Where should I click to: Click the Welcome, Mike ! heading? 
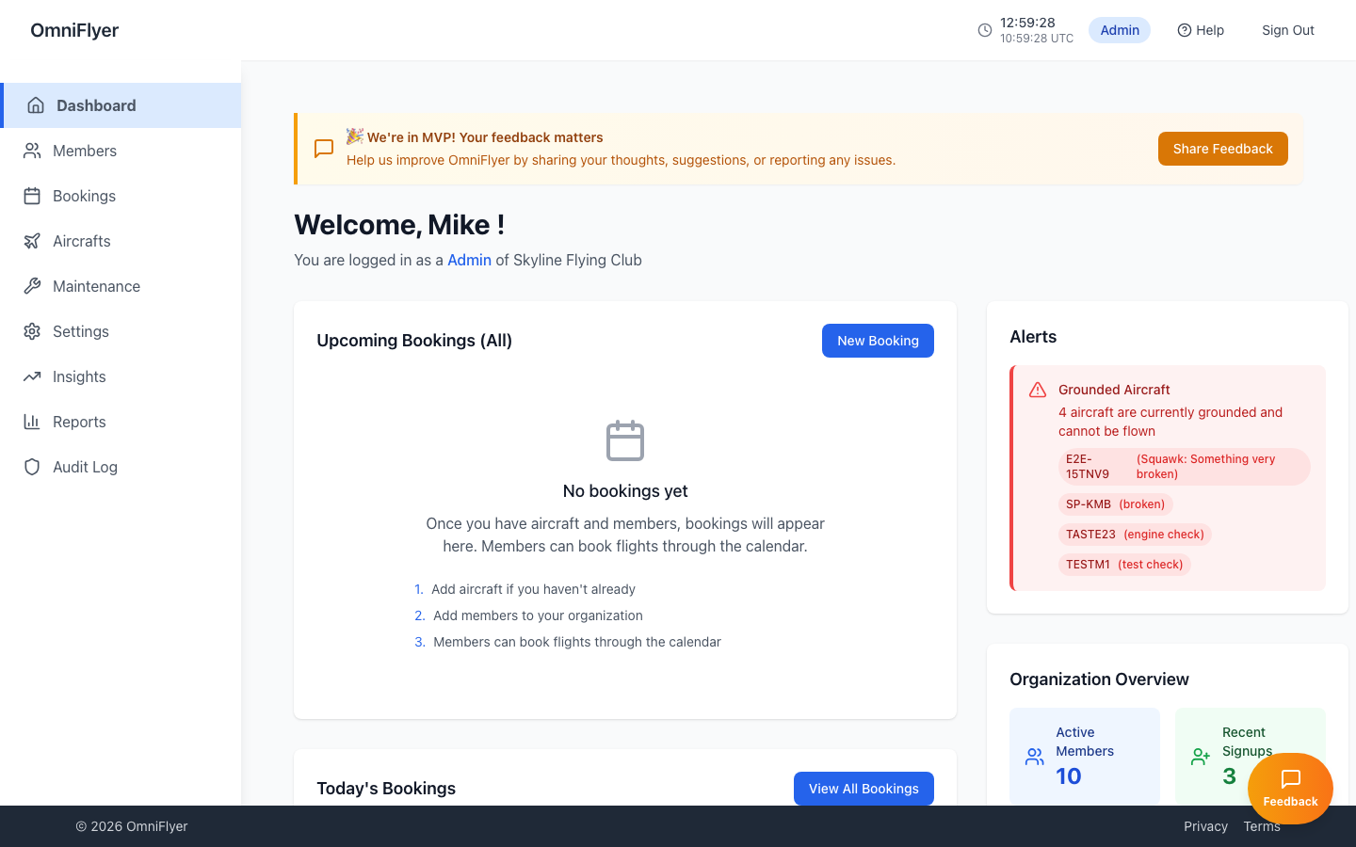(x=399, y=225)
